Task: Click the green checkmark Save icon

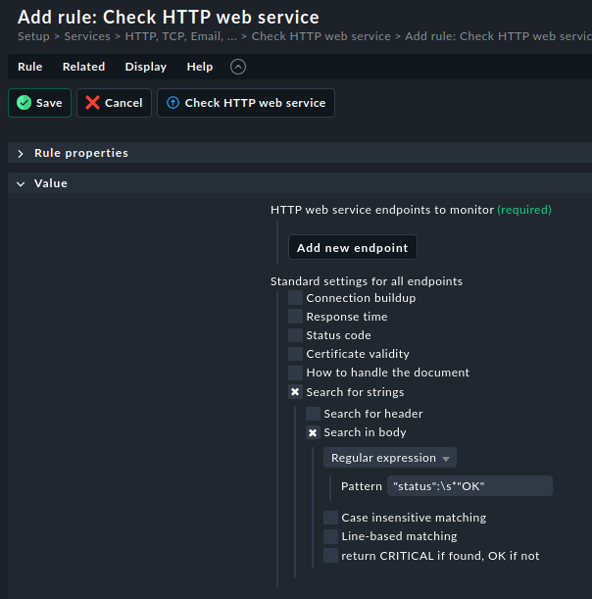Action: point(25,103)
